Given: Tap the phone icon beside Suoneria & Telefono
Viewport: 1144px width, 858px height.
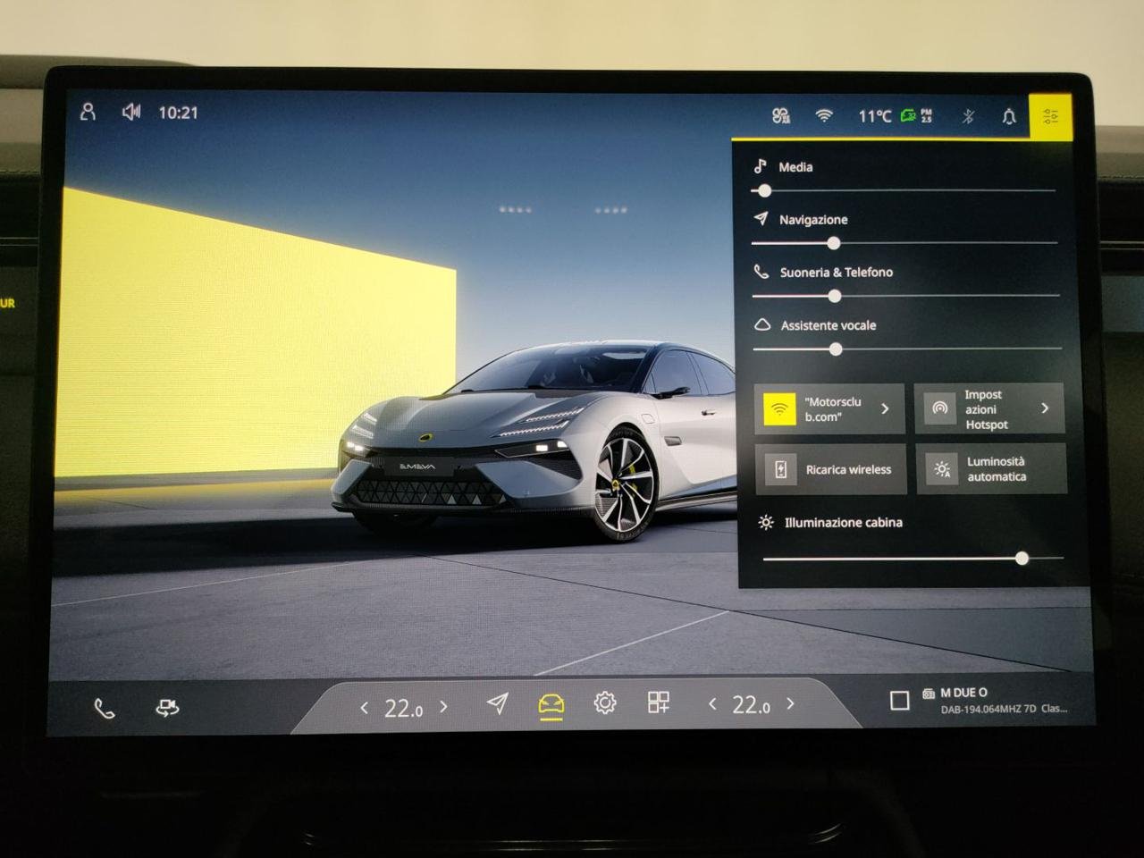Looking at the screenshot, I should tap(761, 271).
